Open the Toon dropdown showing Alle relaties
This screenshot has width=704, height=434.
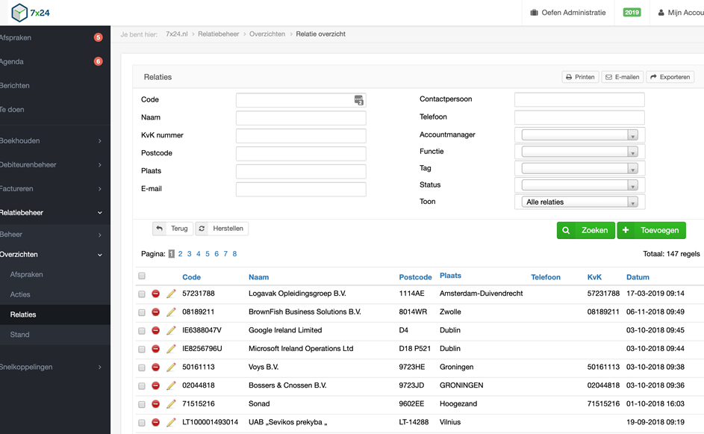tap(579, 202)
